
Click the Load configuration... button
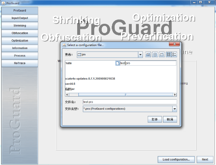176,159
